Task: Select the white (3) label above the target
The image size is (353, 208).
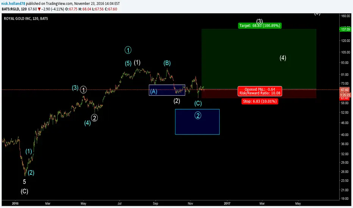Action: click(x=259, y=21)
